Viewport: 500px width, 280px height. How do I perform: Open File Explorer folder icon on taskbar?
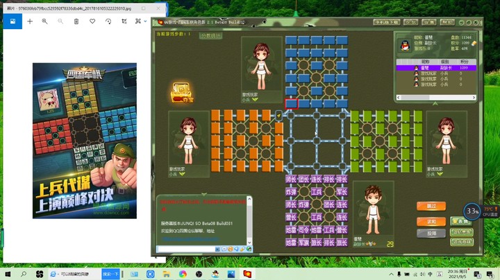click(166, 274)
